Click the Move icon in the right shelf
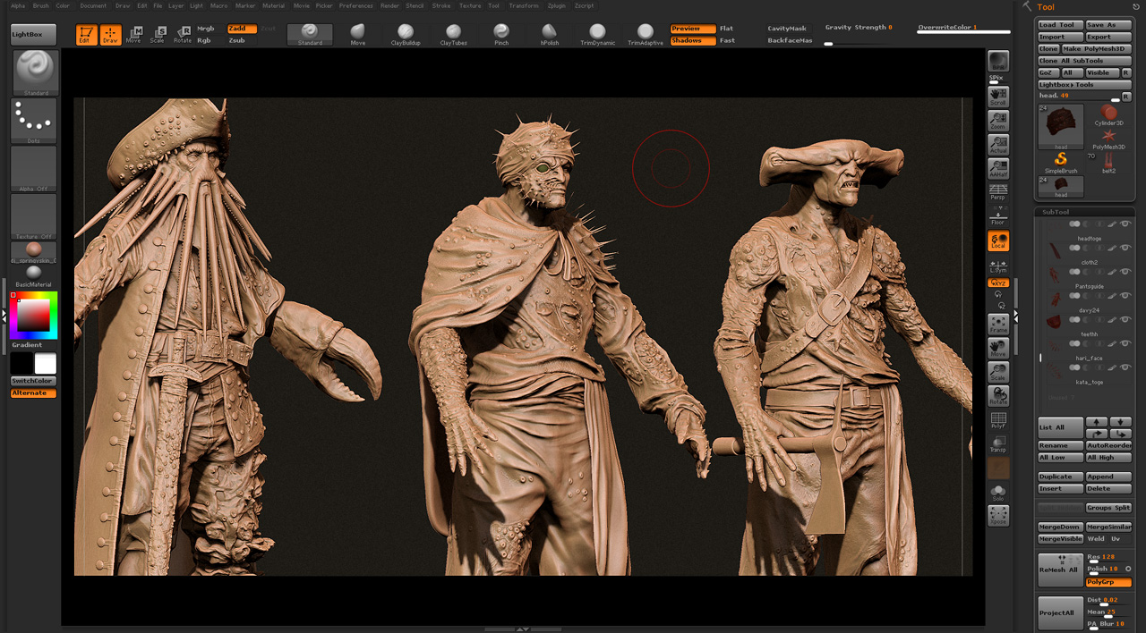1146x633 pixels. tap(998, 349)
